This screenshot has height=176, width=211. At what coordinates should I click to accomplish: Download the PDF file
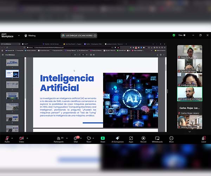pyautogui.click(x=158, y=55)
